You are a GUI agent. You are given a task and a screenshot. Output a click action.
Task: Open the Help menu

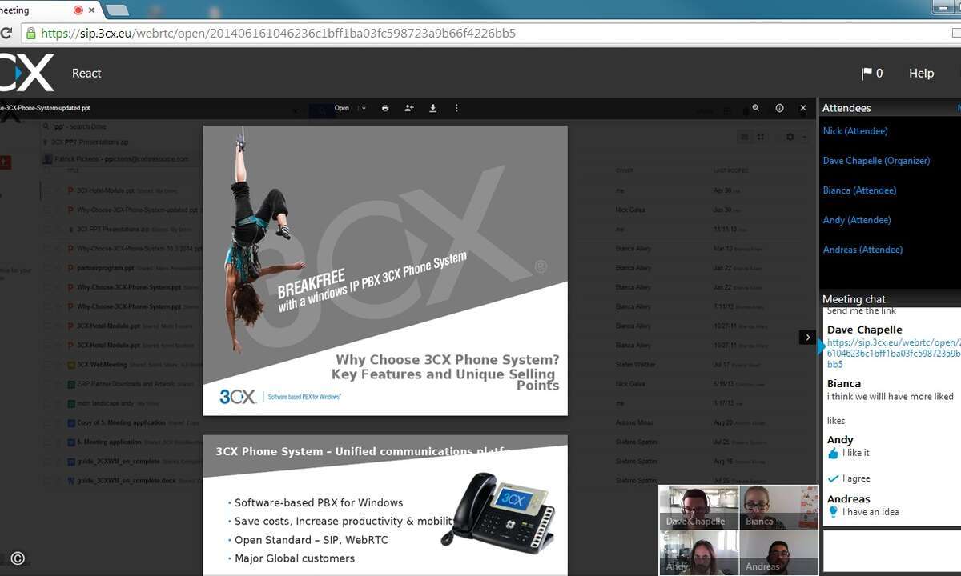coord(921,74)
